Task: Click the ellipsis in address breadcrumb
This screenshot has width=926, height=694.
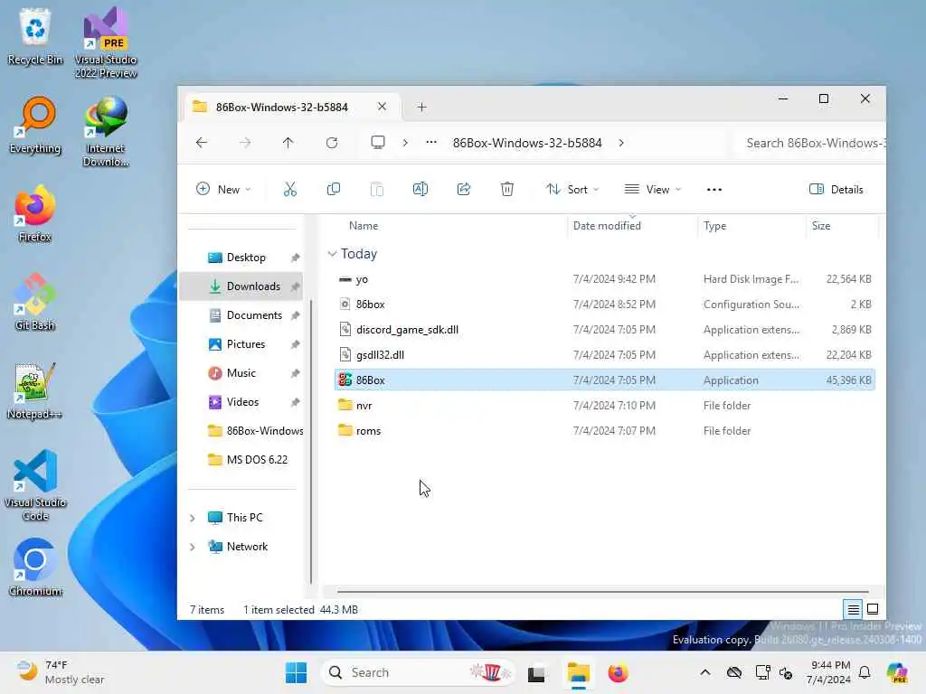Action: tap(431, 142)
